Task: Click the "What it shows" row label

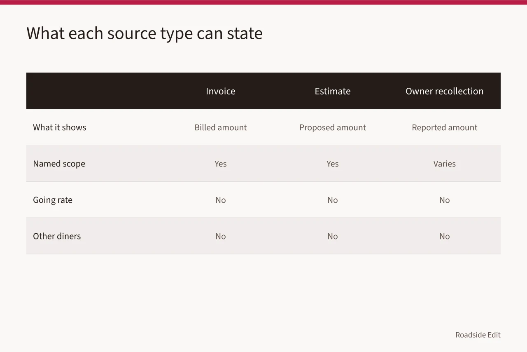Action: point(60,127)
